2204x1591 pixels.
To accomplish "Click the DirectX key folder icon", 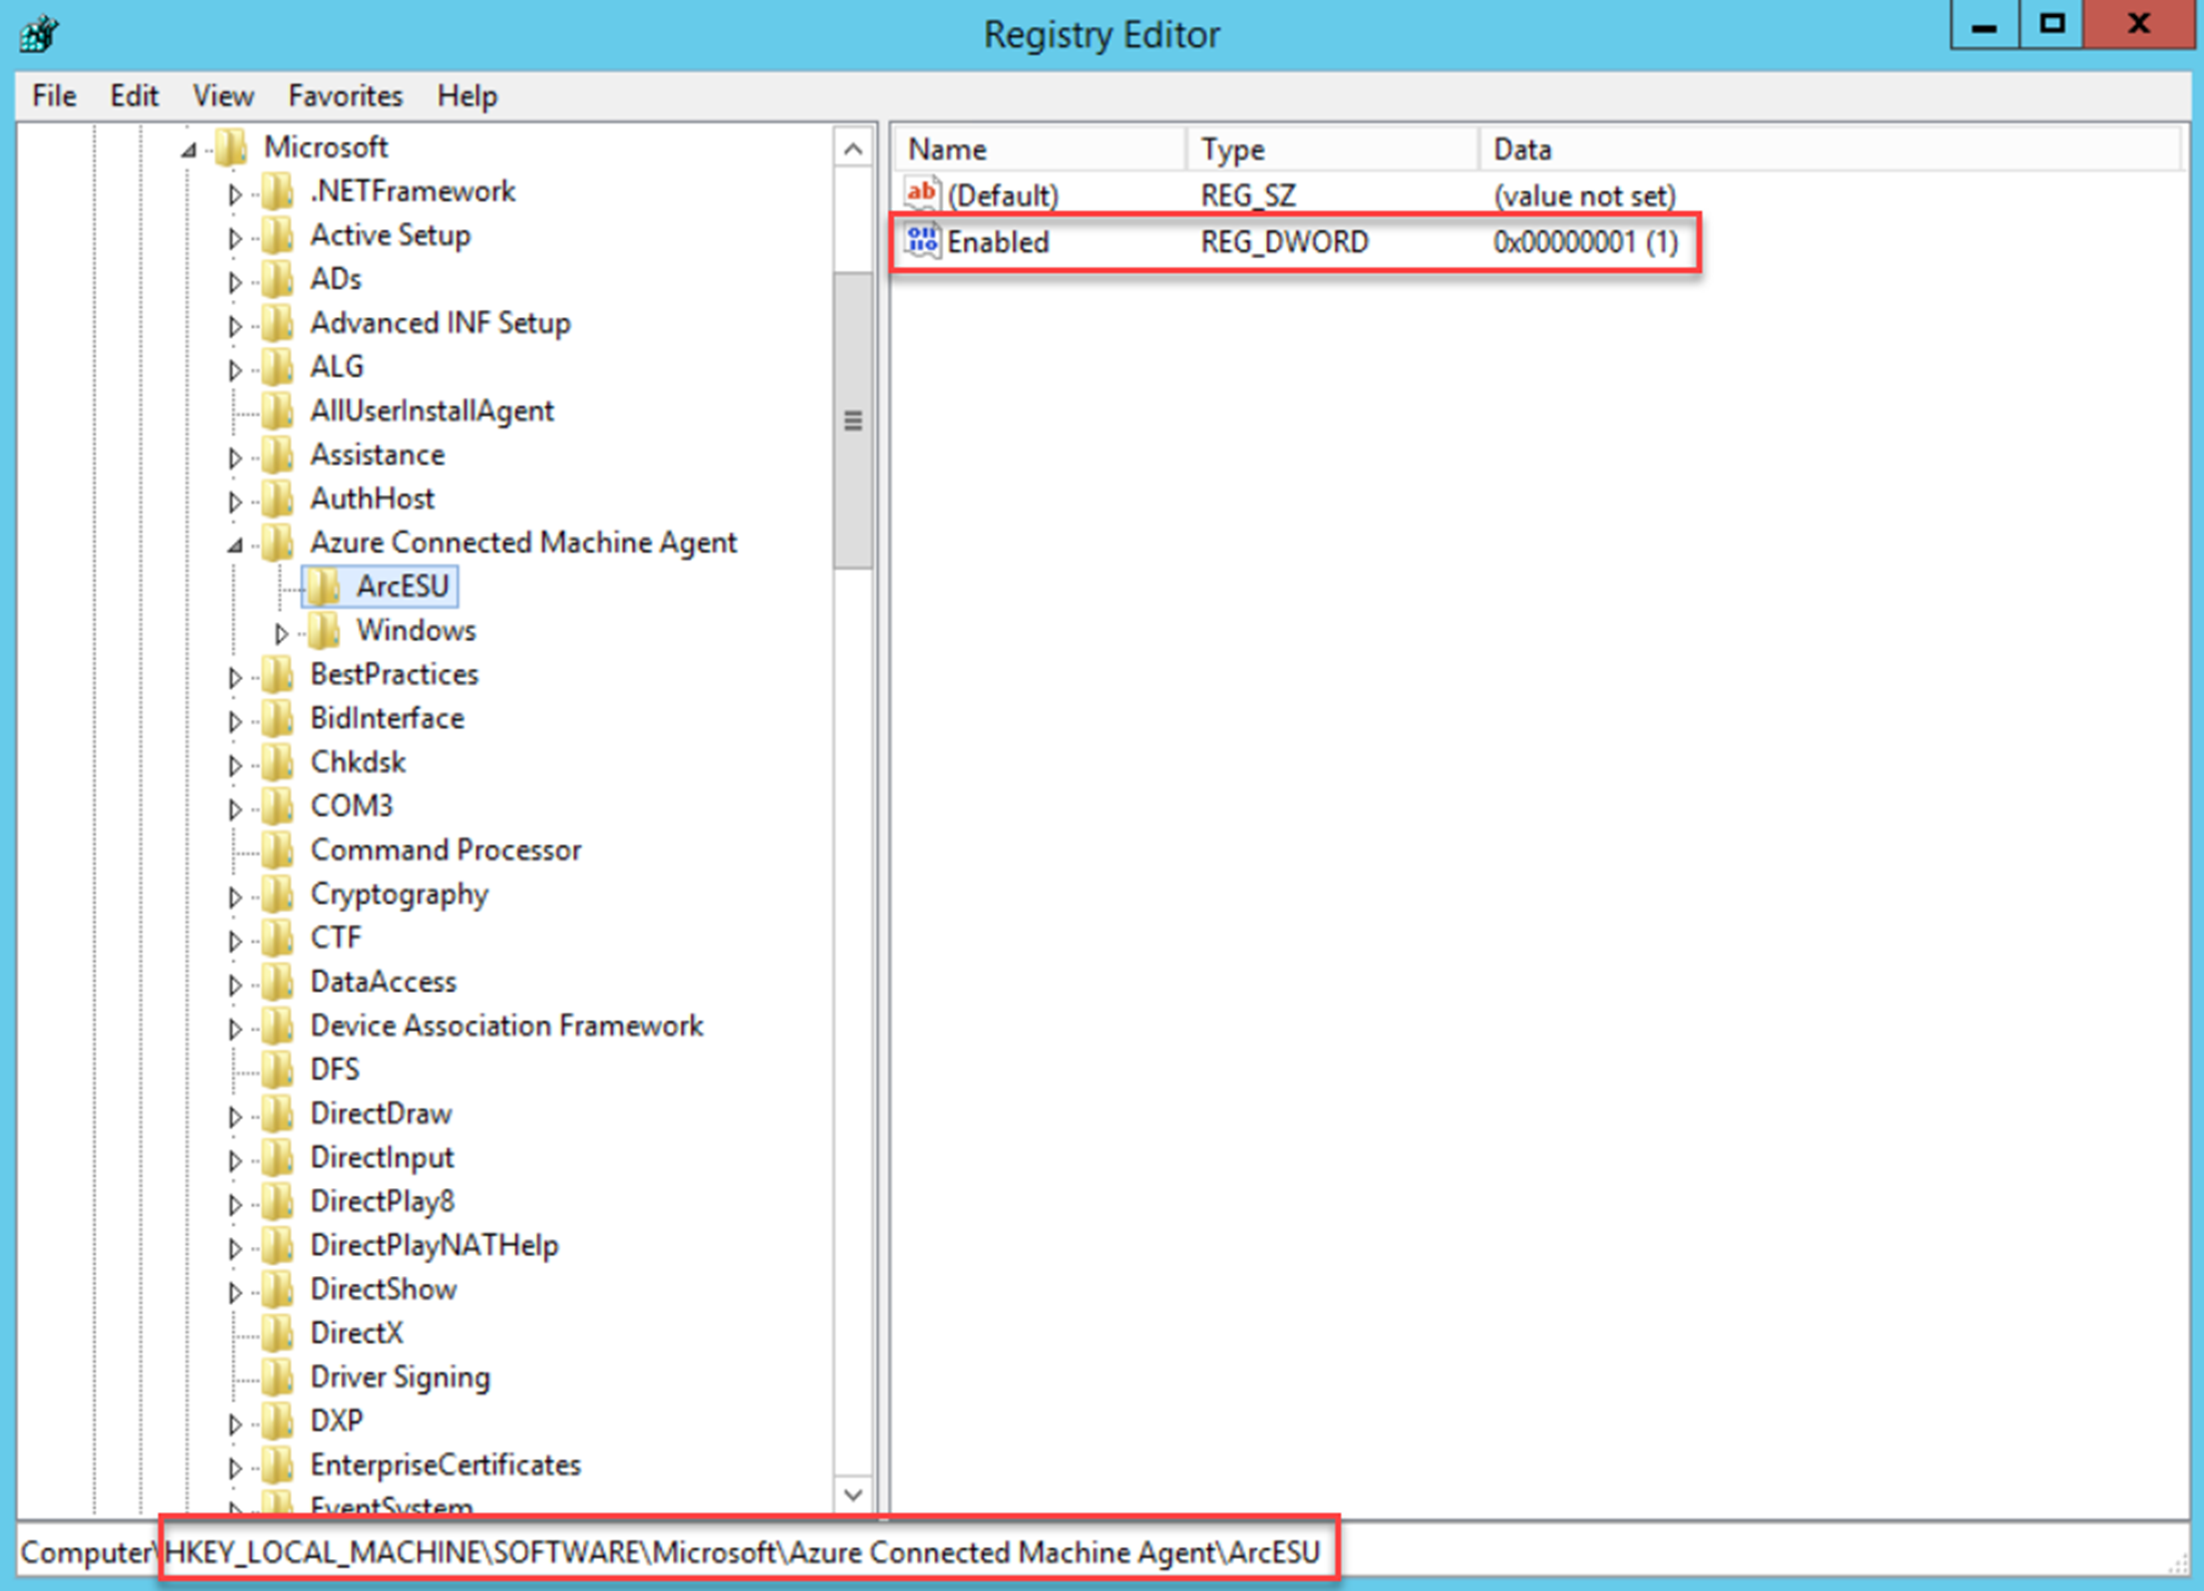I will coord(277,1333).
